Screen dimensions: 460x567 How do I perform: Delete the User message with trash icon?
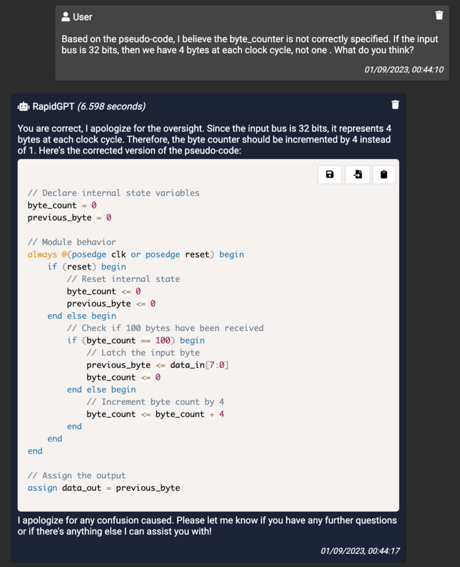[439, 15]
